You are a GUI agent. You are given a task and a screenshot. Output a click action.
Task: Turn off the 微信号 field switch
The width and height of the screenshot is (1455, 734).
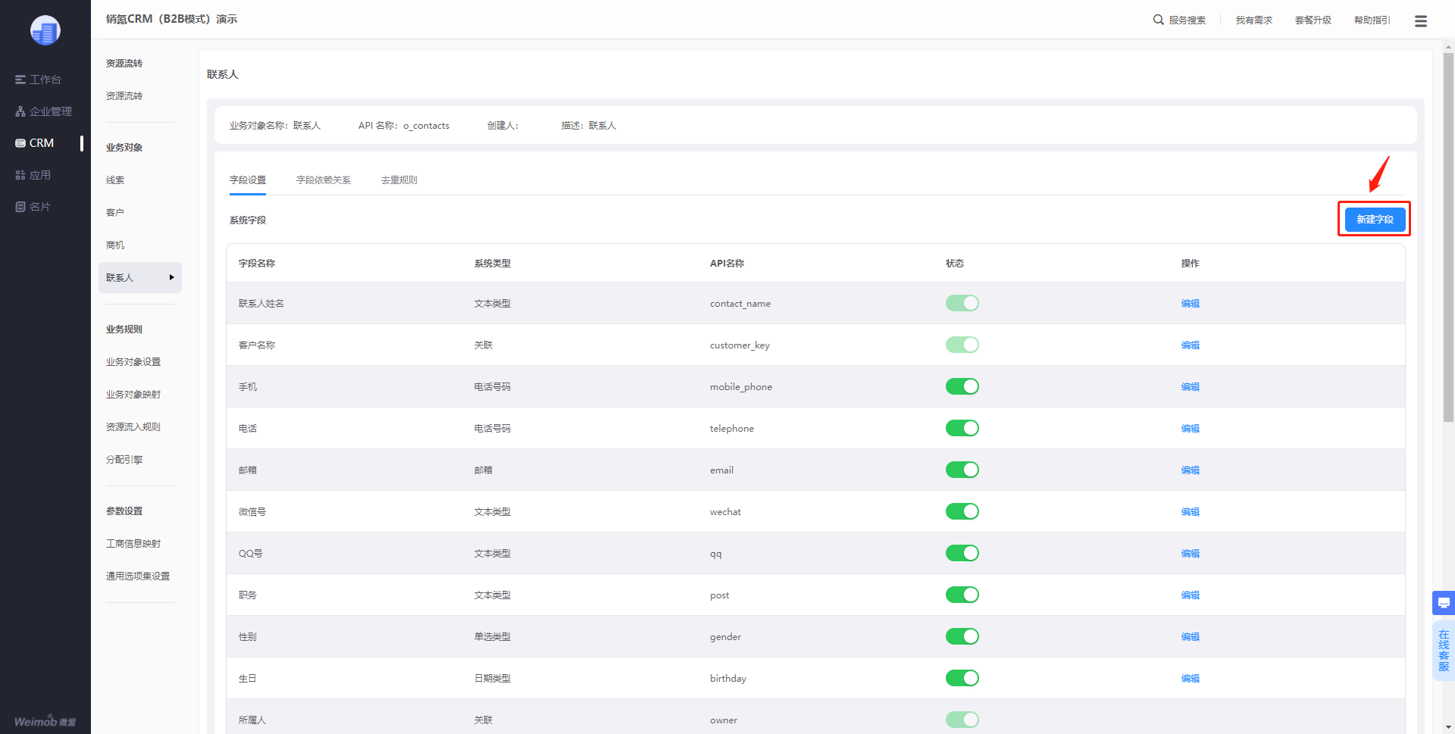(x=962, y=511)
